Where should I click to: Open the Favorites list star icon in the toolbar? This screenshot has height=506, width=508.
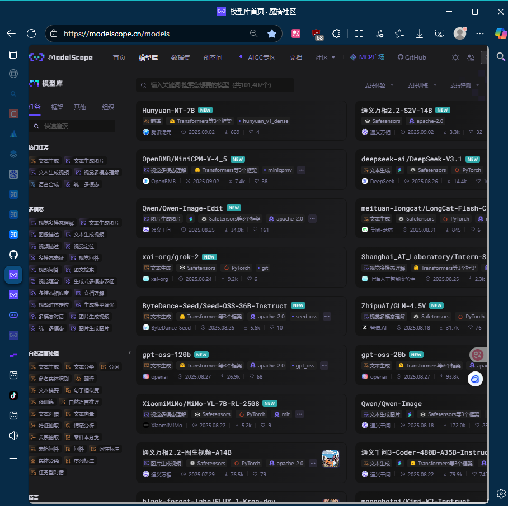coord(399,34)
